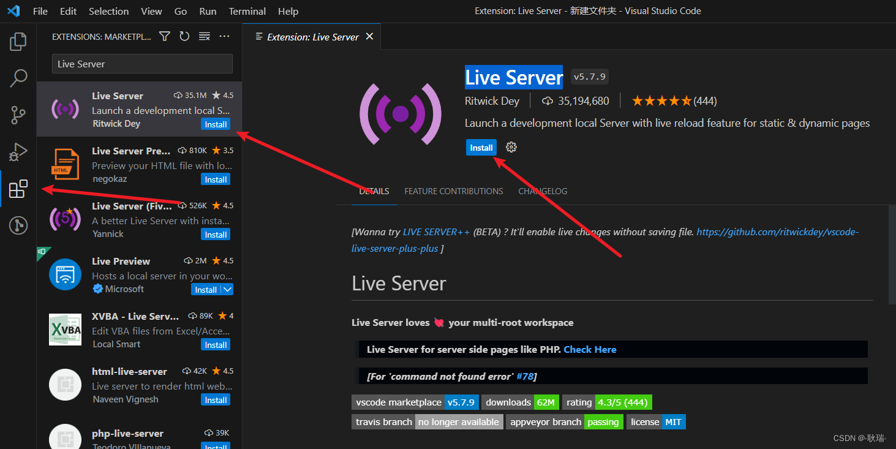This screenshot has width=896, height=449.
Task: Click the vscode marketplace v5.7.9 badge
Action: pos(415,402)
